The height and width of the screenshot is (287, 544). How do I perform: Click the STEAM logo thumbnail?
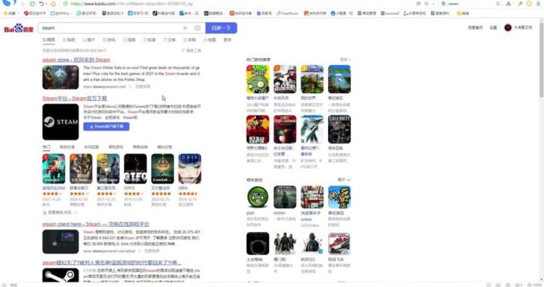click(x=60, y=122)
